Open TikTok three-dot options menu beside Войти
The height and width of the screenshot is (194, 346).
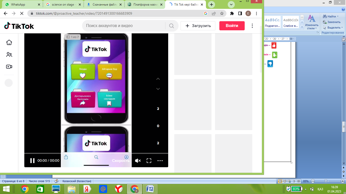(x=252, y=26)
